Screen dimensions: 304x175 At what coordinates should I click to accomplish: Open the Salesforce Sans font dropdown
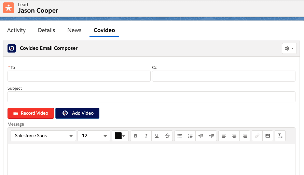coord(43,136)
